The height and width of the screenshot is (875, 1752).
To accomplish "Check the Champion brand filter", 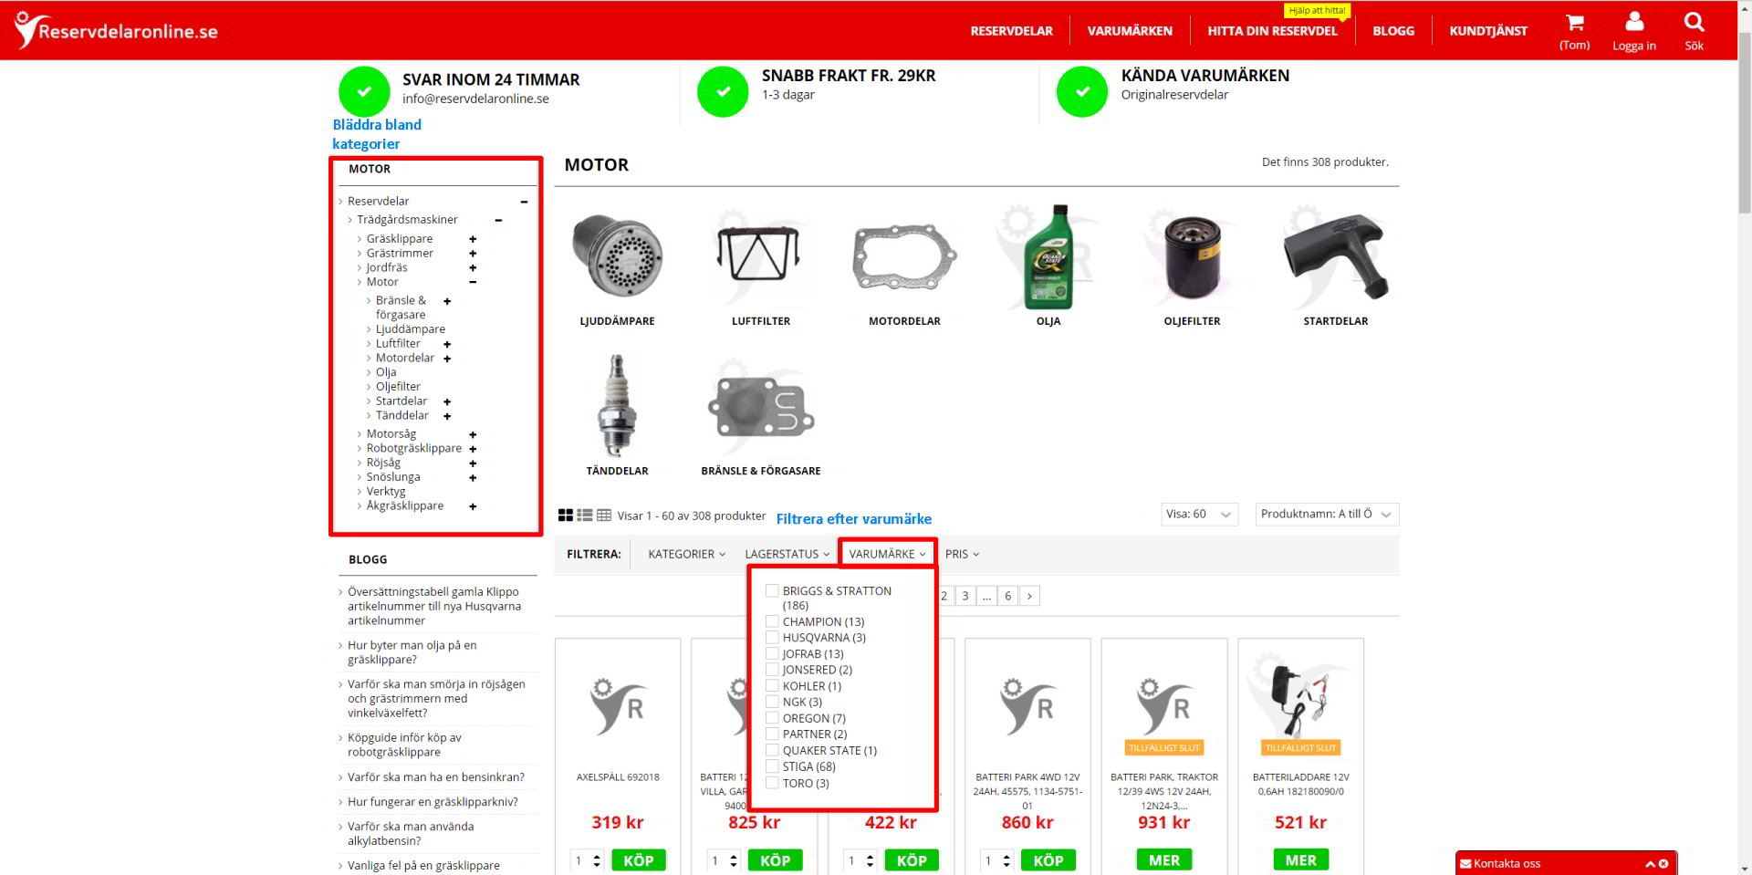I will (772, 621).
